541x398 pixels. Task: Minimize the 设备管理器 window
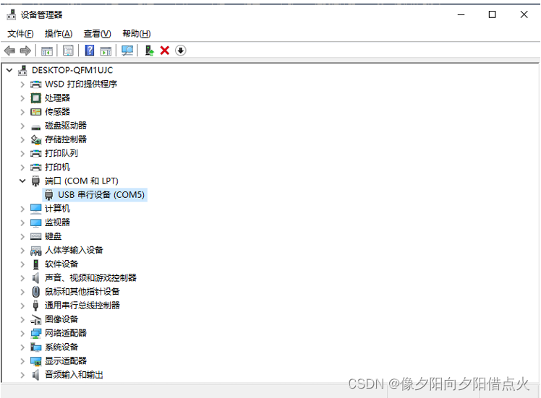point(461,14)
